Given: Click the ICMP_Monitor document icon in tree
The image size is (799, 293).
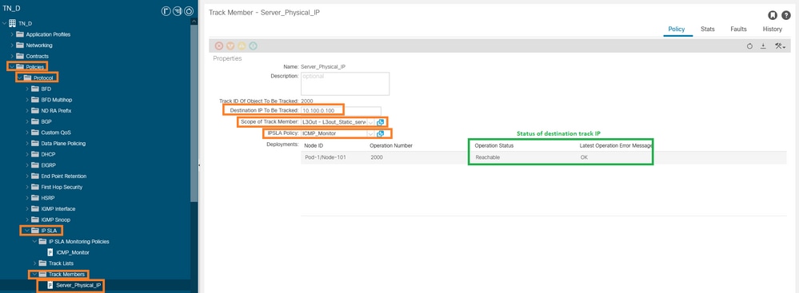Looking at the screenshot, I should click(50, 252).
